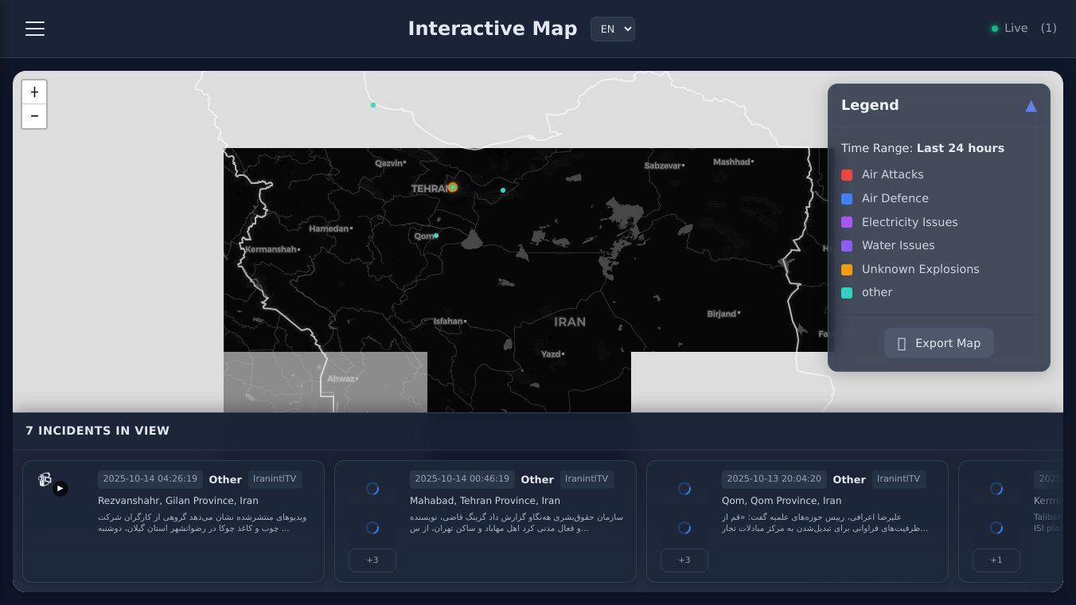The height and width of the screenshot is (605, 1076).
Task: Click timestamp 2025-10-14 00:46:19
Action: tap(462, 479)
